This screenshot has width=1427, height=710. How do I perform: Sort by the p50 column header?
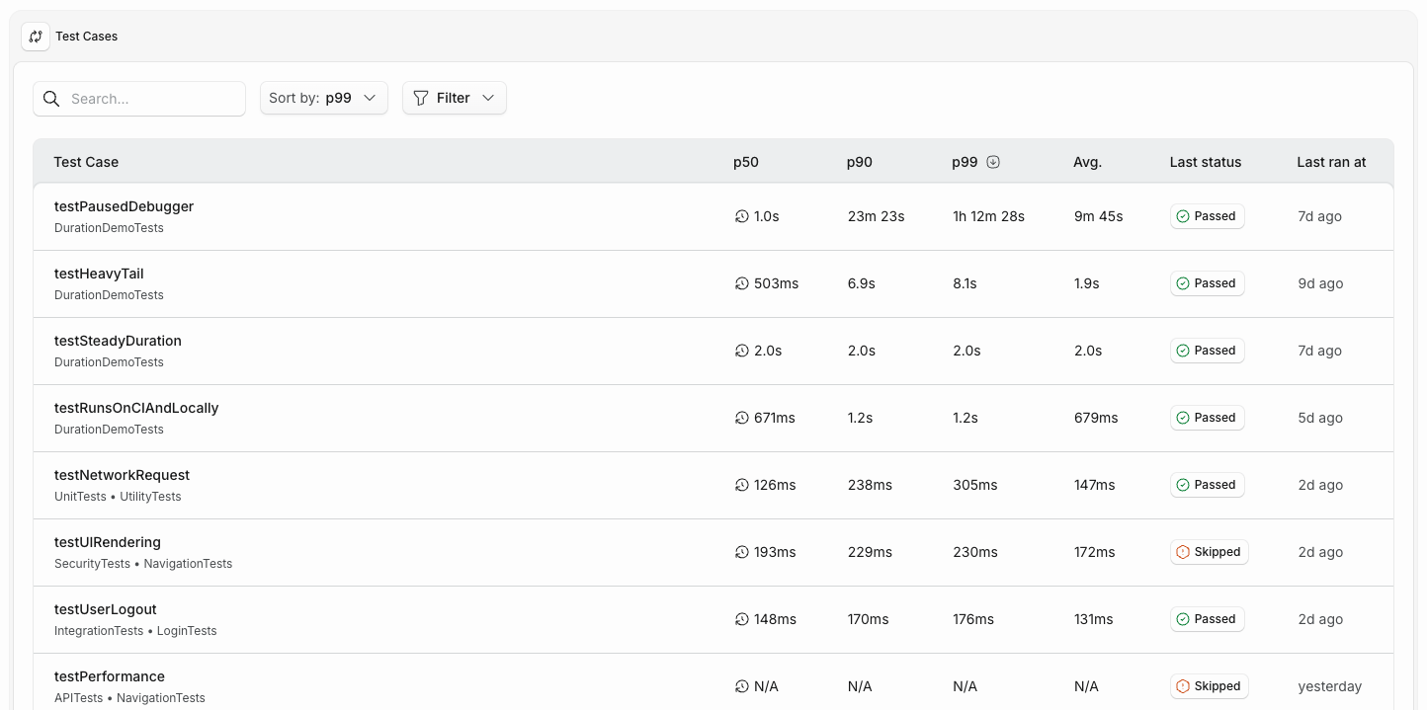746,162
